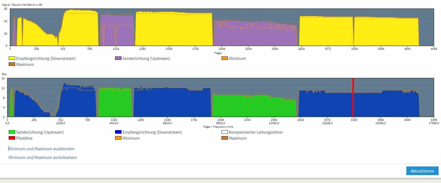Click the 8832.0 frequency value
This screenshot has height=183, width=441.
pyautogui.click(x=221, y=123)
